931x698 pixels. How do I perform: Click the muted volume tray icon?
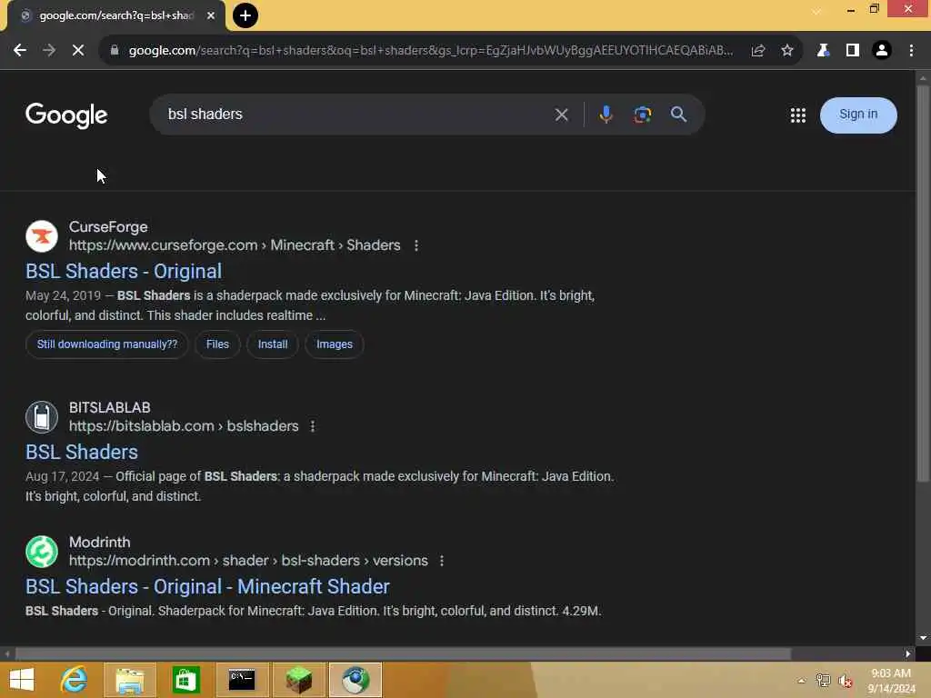click(x=845, y=681)
